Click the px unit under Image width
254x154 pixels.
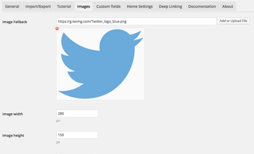[x=58, y=121]
